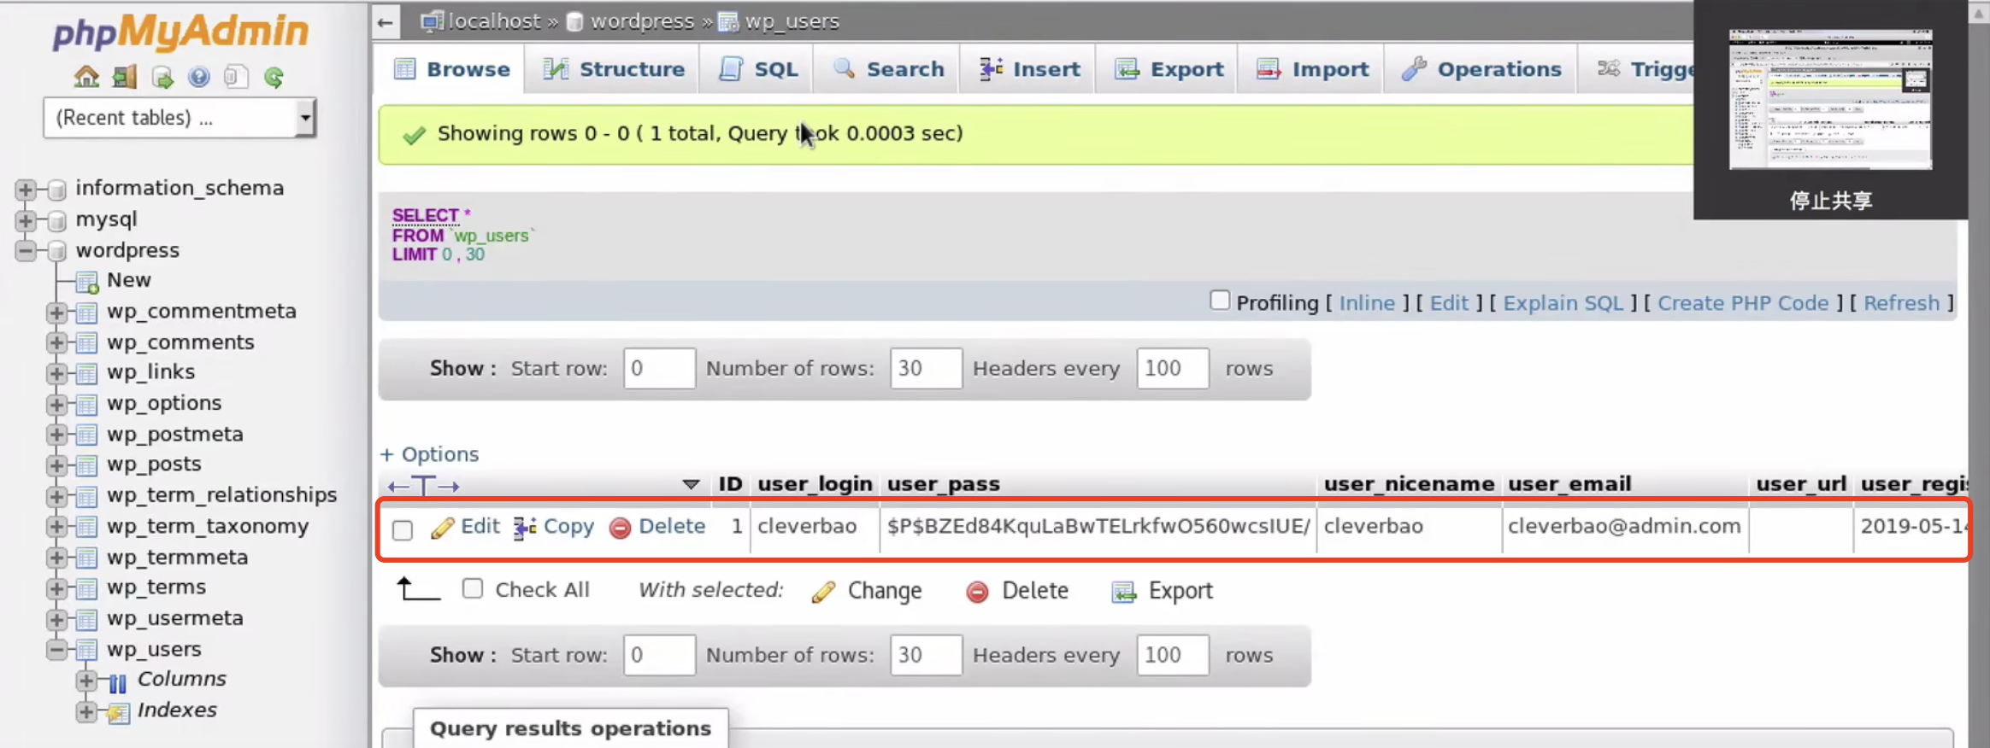Click the wp_users table icon in breadcrumb

(x=728, y=21)
